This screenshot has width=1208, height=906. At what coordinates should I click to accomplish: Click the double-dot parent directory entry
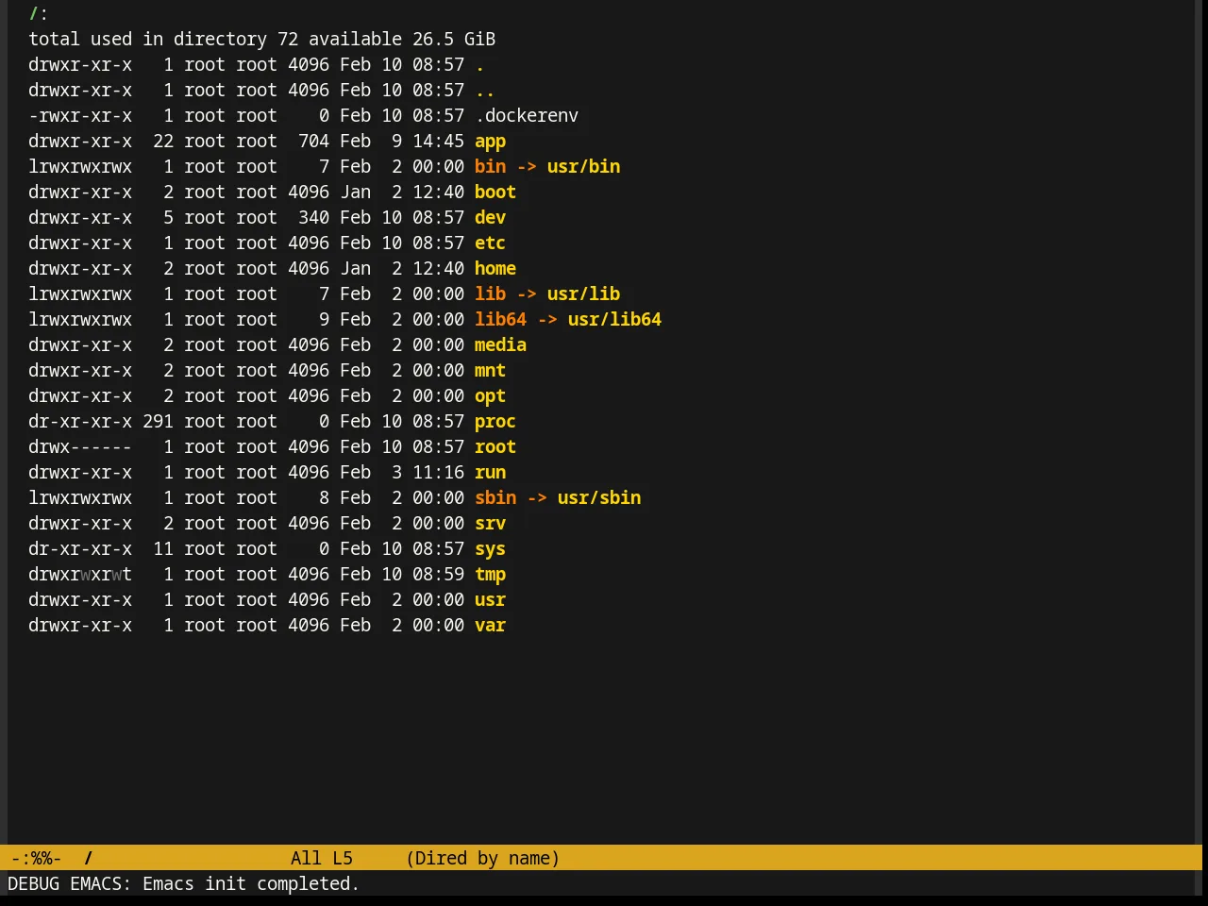(x=484, y=91)
